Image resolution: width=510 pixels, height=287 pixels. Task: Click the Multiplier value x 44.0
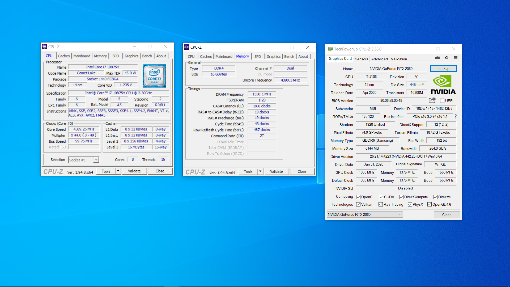click(x=84, y=135)
